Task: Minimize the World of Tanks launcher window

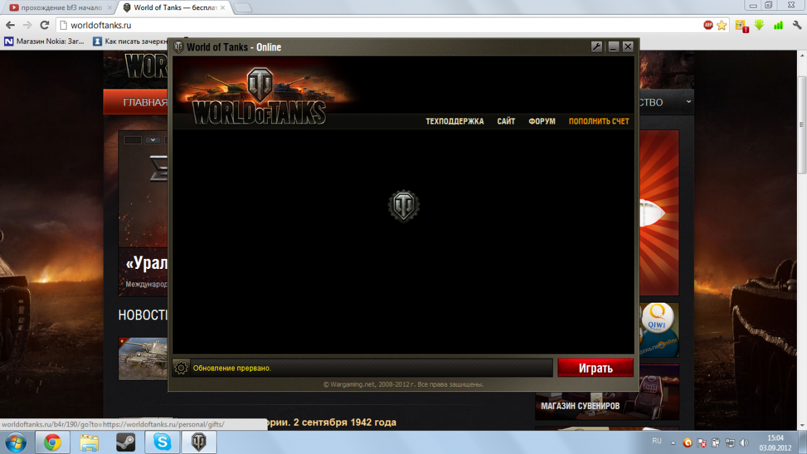Action: (613, 46)
